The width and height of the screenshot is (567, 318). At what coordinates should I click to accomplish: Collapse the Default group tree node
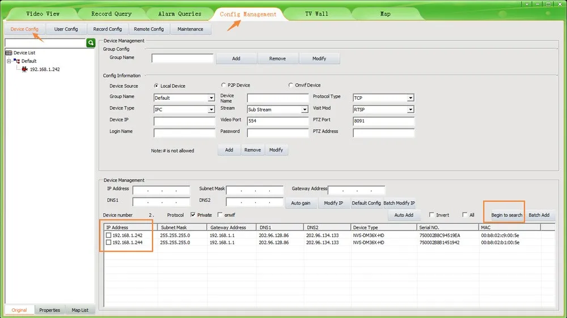[x=9, y=61]
